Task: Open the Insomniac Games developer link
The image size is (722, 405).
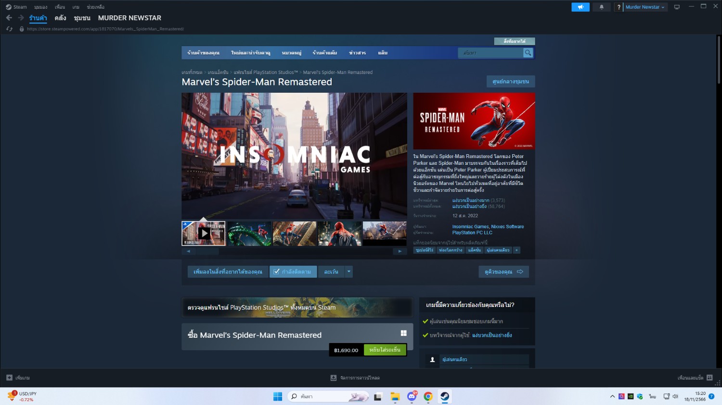Action: tap(470, 227)
